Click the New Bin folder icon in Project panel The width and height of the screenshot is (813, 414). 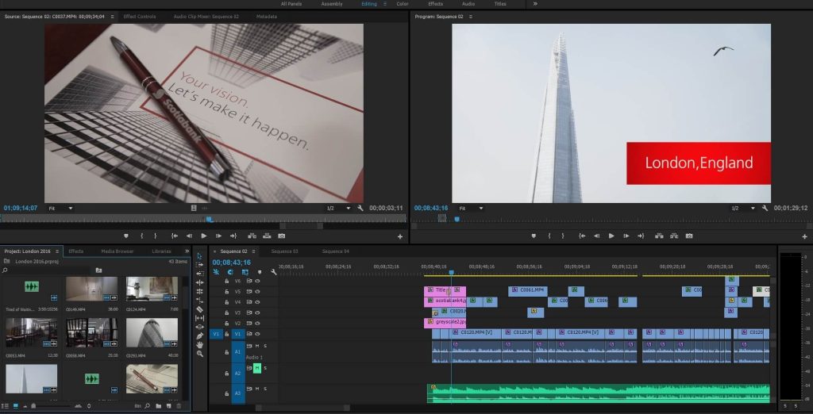pyautogui.click(x=159, y=406)
